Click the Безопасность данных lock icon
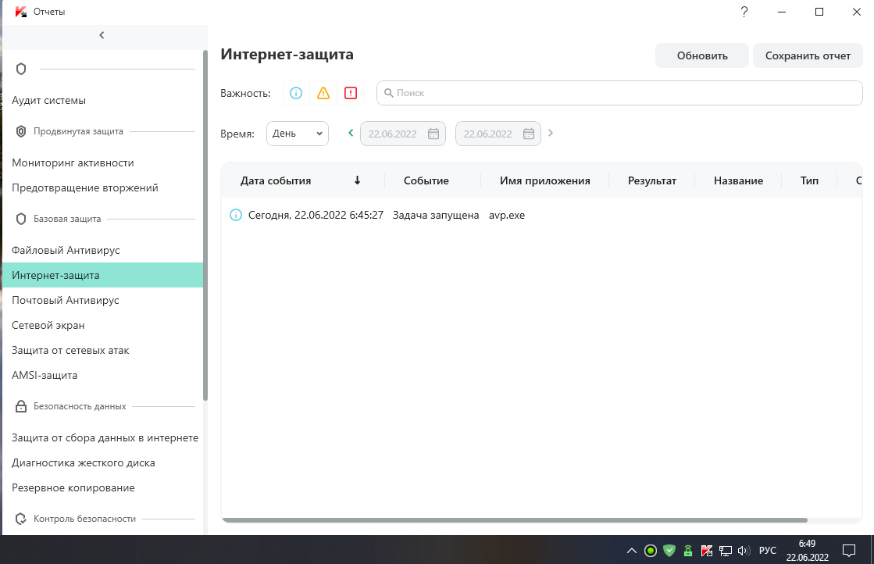Image resolution: width=874 pixels, height=564 pixels. [x=21, y=406]
